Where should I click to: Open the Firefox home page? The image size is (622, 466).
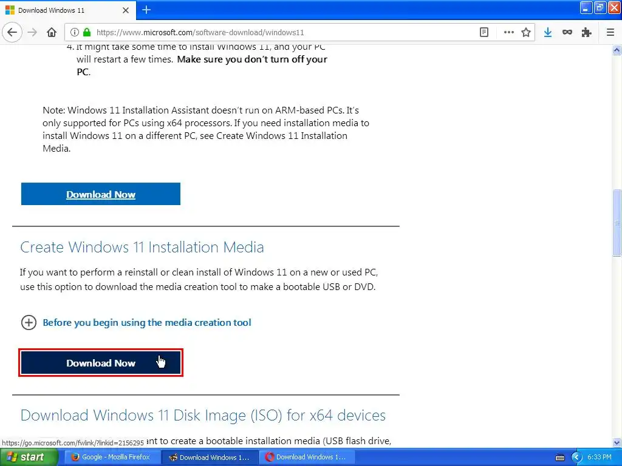(x=52, y=33)
